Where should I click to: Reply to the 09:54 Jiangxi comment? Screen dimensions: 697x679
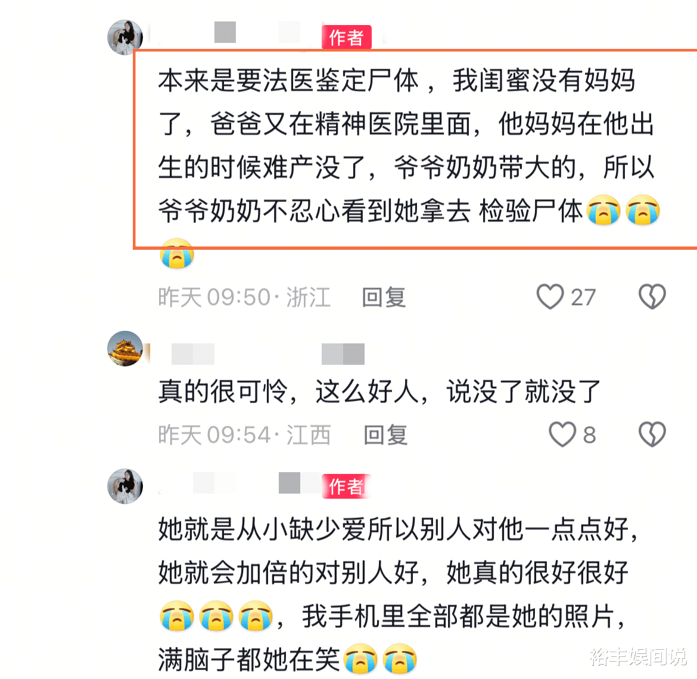click(385, 435)
